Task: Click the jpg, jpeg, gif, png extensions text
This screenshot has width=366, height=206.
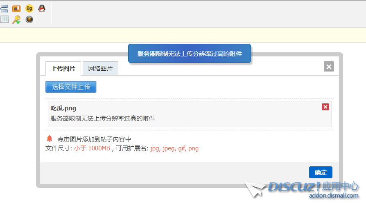Action: pyautogui.click(x=174, y=148)
